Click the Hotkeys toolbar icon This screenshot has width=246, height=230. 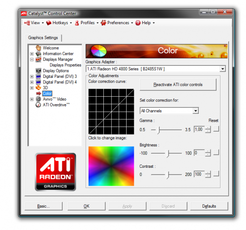(49, 23)
